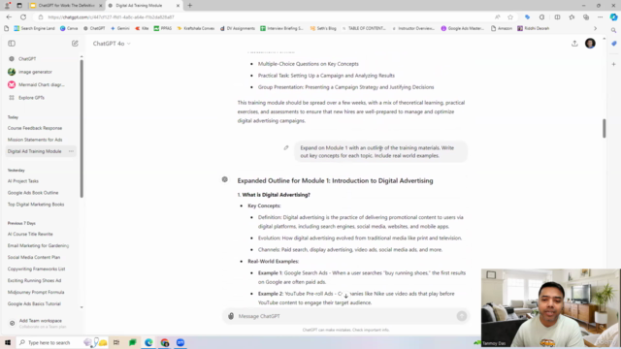The height and width of the screenshot is (349, 621).
Task: Click the attach file paperclip icon
Action: click(231, 316)
